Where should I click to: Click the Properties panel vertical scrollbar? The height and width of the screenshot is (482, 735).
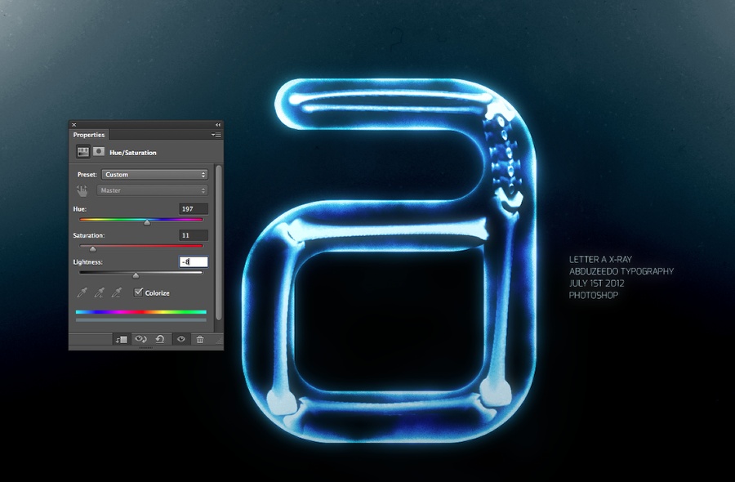[x=218, y=242]
